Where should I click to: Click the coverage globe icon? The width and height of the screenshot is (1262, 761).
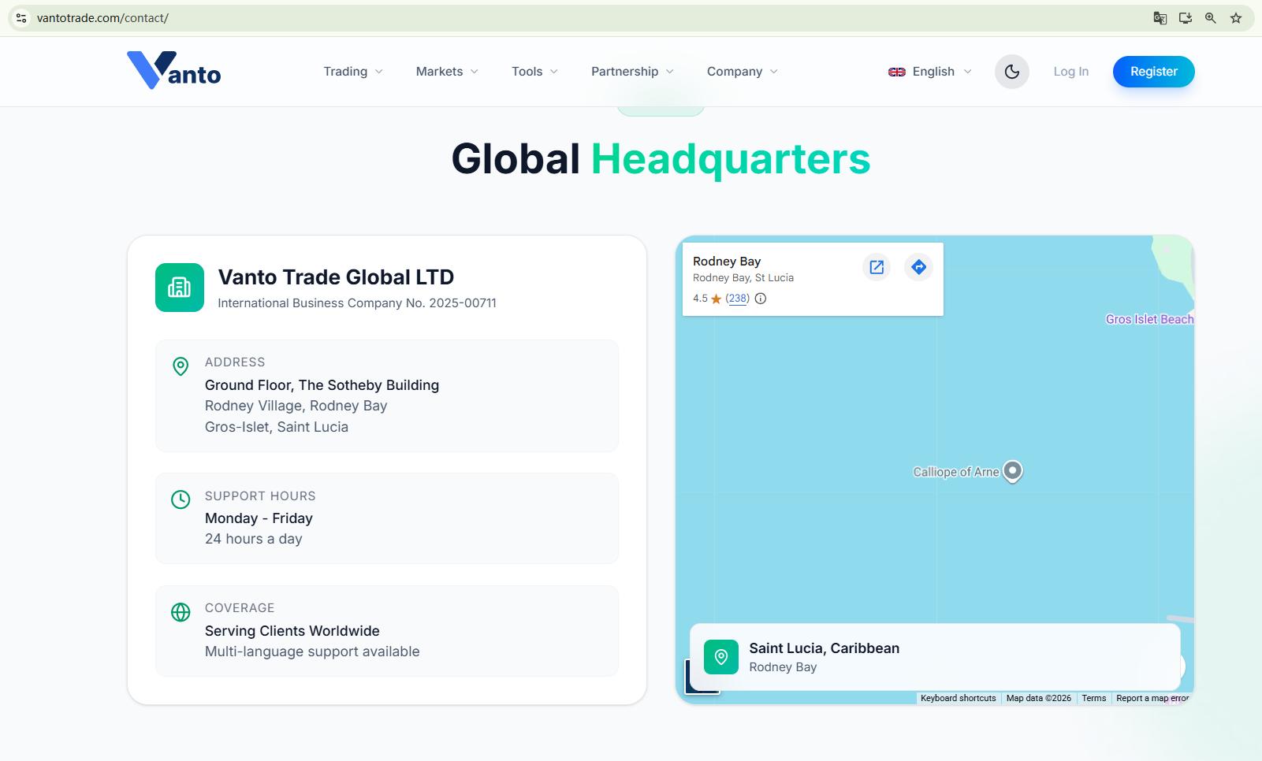pos(181,612)
